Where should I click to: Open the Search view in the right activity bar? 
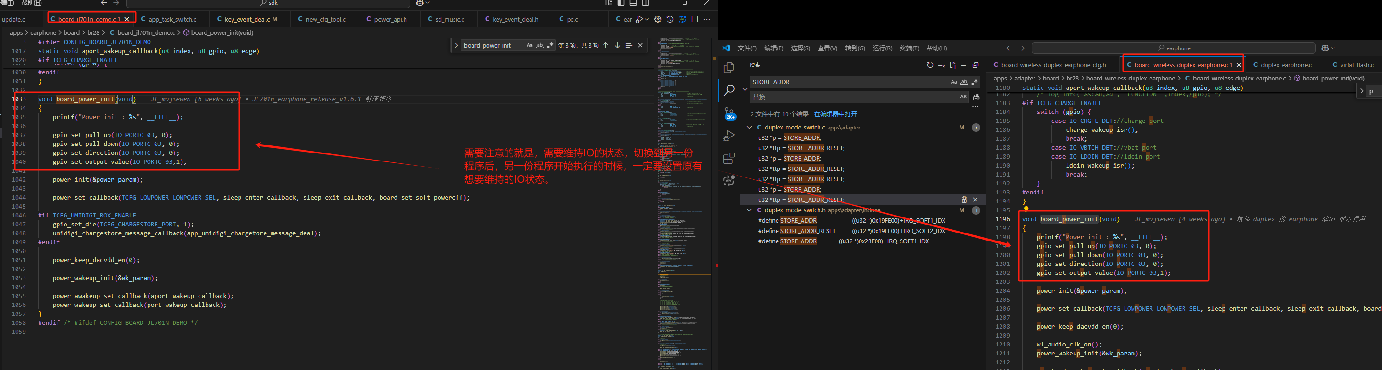click(728, 90)
